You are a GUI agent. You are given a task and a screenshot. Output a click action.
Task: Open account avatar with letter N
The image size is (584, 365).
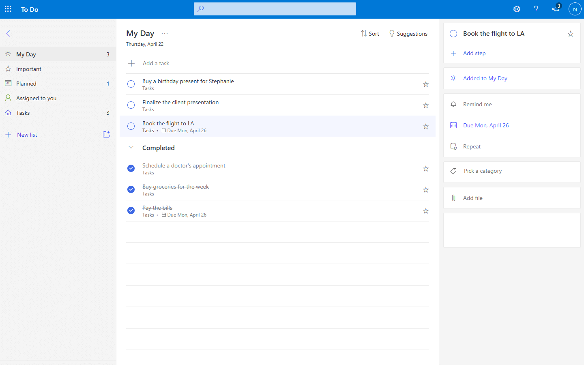(x=575, y=9)
